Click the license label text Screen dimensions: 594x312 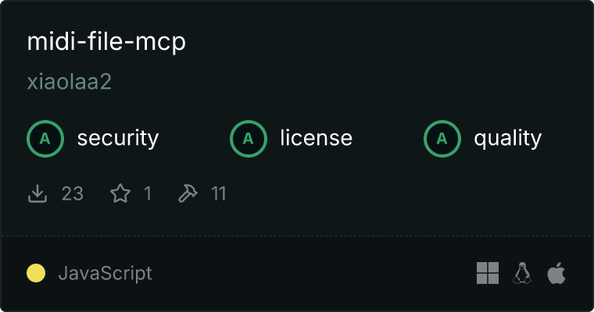[x=317, y=137]
